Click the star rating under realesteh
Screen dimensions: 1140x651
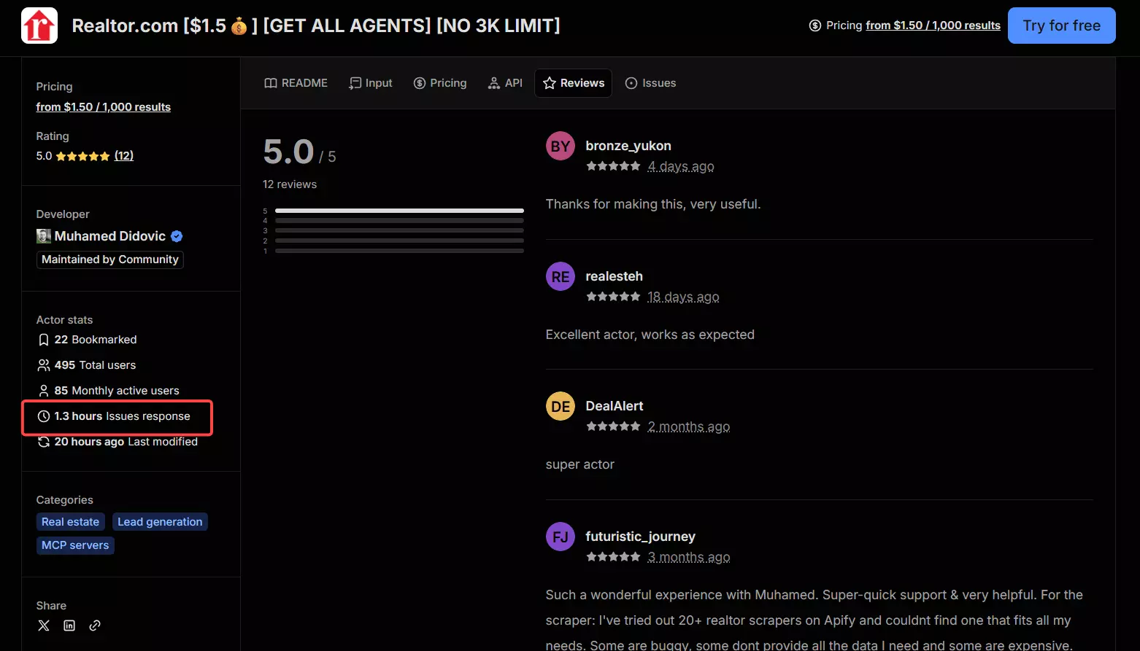click(x=613, y=297)
